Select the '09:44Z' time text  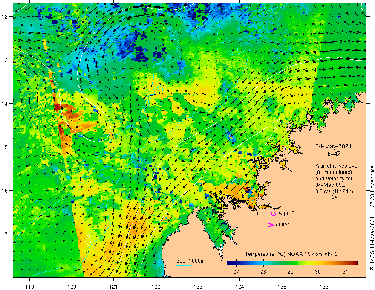point(331,154)
